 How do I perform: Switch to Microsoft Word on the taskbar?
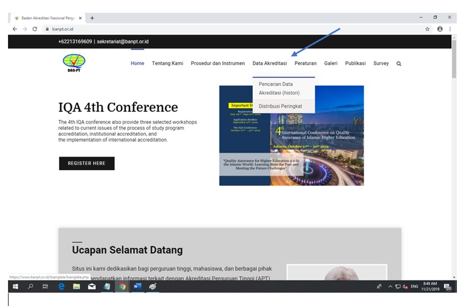(137, 286)
